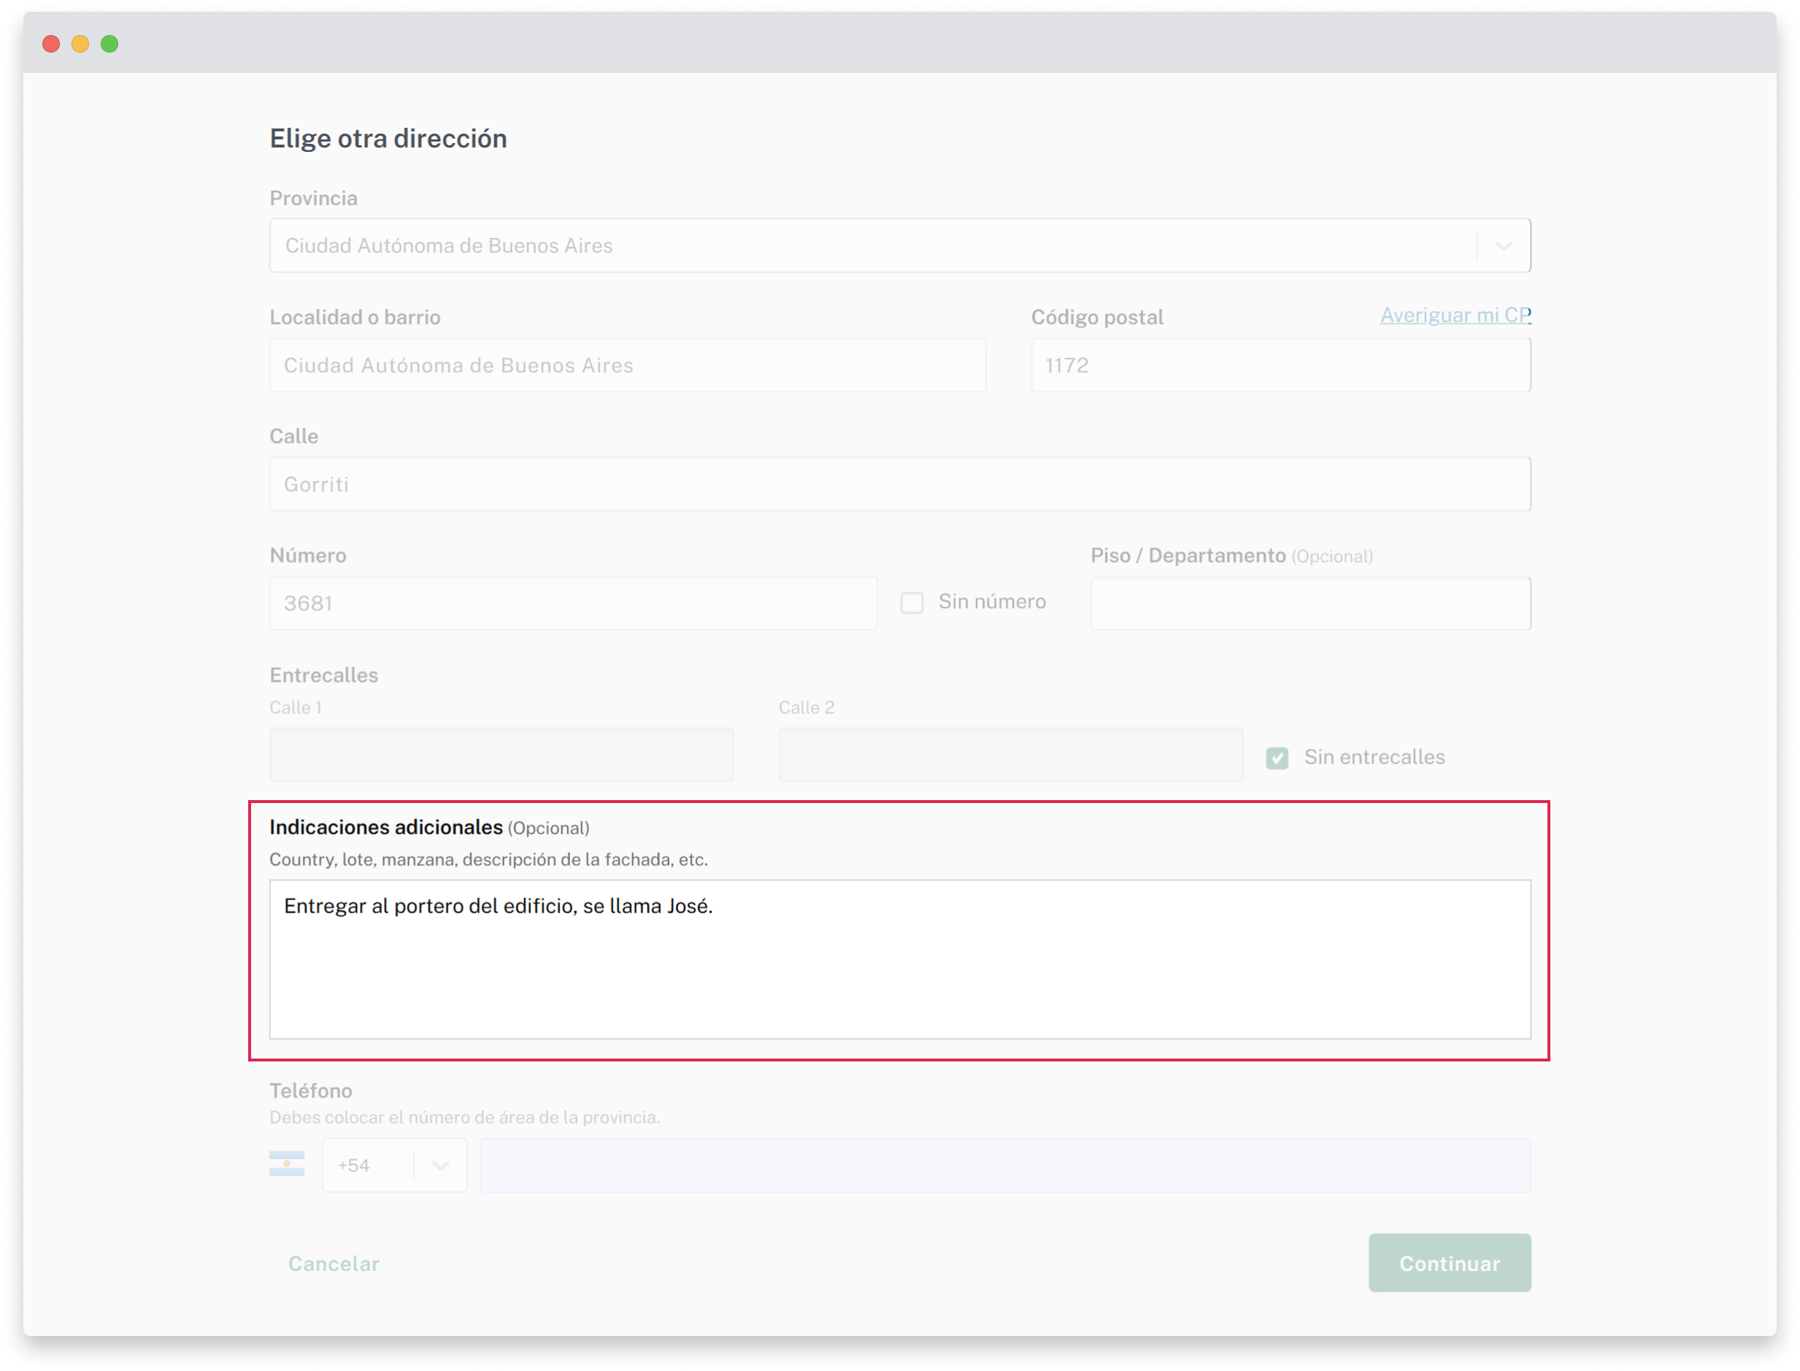Click the Provincia dropdown chevron arrow

tap(1503, 245)
